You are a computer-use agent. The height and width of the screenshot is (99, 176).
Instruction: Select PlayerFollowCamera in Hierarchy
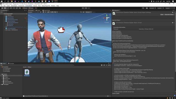[x=12, y=20]
